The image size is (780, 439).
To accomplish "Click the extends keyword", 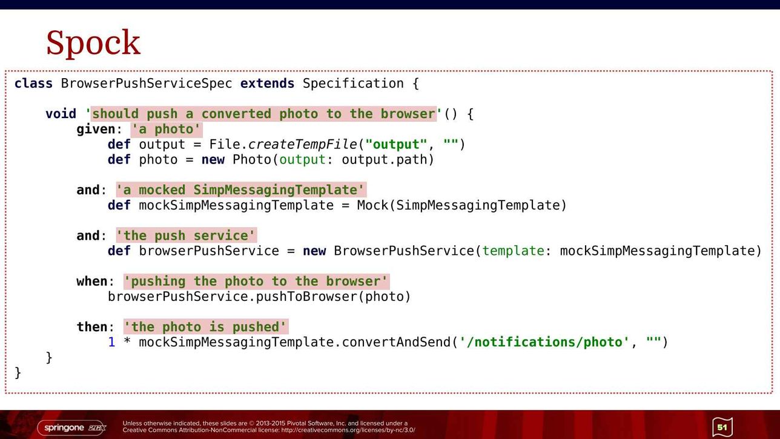I will click(x=268, y=84).
